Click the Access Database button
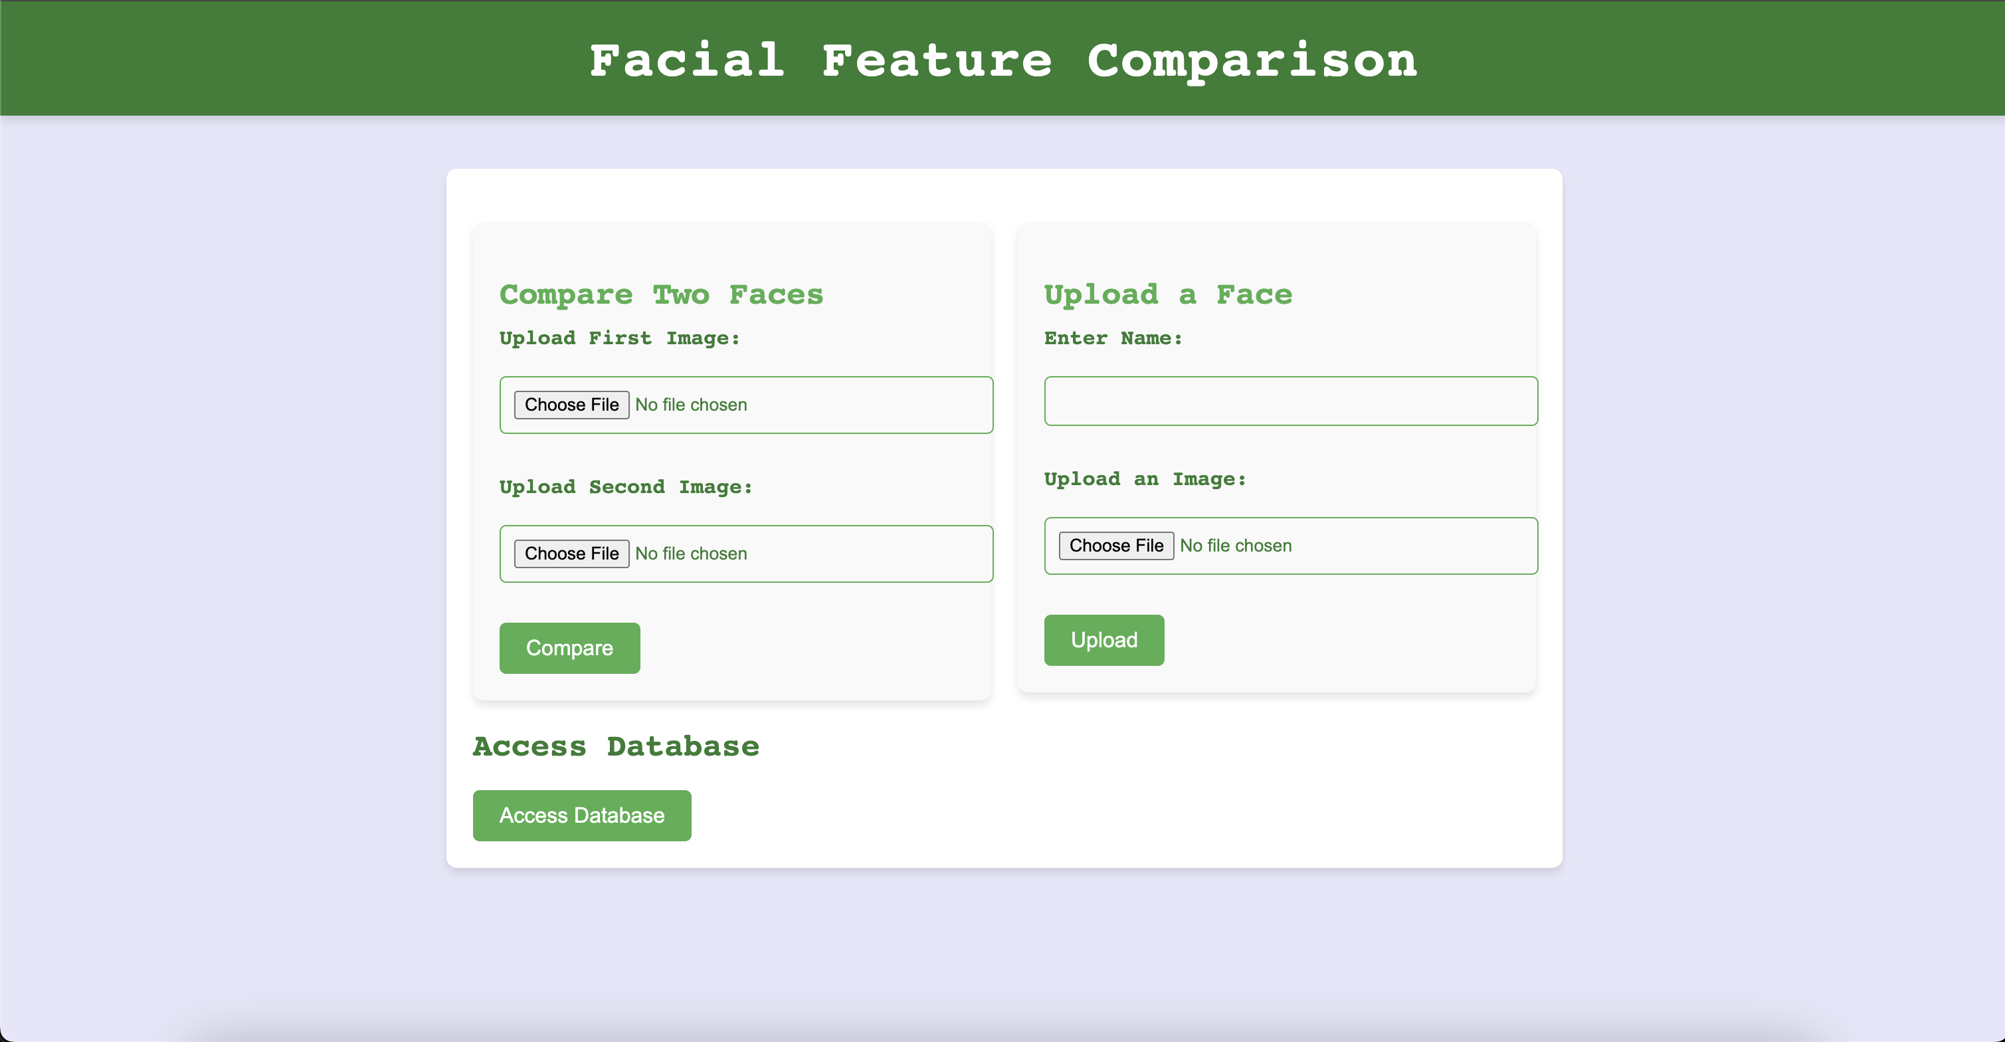Viewport: 2005px width, 1042px height. tap(581, 815)
